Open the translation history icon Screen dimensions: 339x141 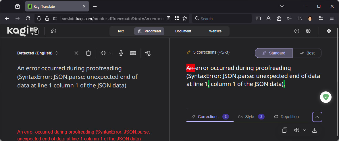pos(53,31)
